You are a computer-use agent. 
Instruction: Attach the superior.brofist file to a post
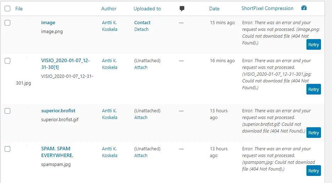(141, 118)
